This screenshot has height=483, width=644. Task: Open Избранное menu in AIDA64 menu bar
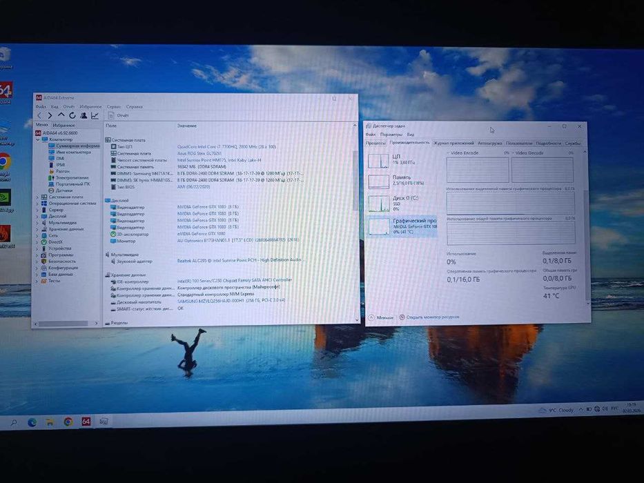[91, 107]
